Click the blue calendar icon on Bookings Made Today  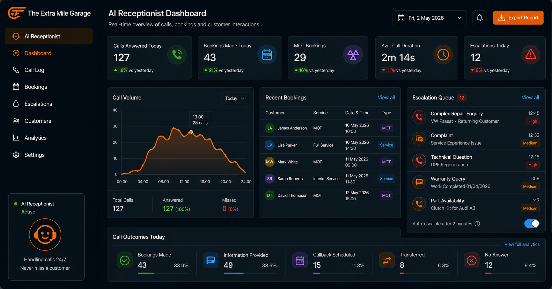tap(267, 55)
